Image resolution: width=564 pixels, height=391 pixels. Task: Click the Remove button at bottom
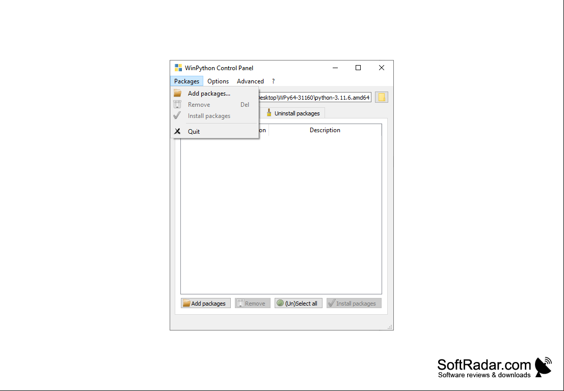tap(253, 304)
